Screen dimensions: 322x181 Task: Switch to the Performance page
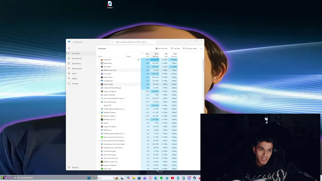click(81, 58)
